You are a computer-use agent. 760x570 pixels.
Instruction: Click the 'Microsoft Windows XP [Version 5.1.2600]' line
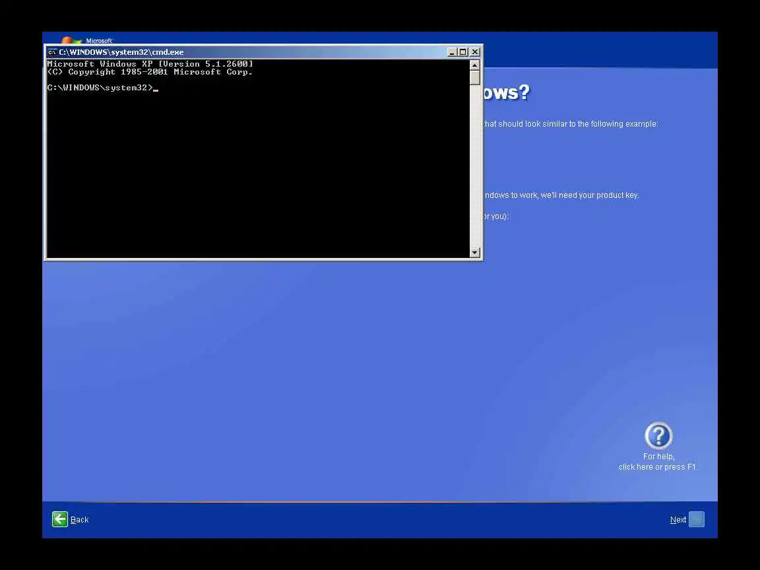(150, 64)
